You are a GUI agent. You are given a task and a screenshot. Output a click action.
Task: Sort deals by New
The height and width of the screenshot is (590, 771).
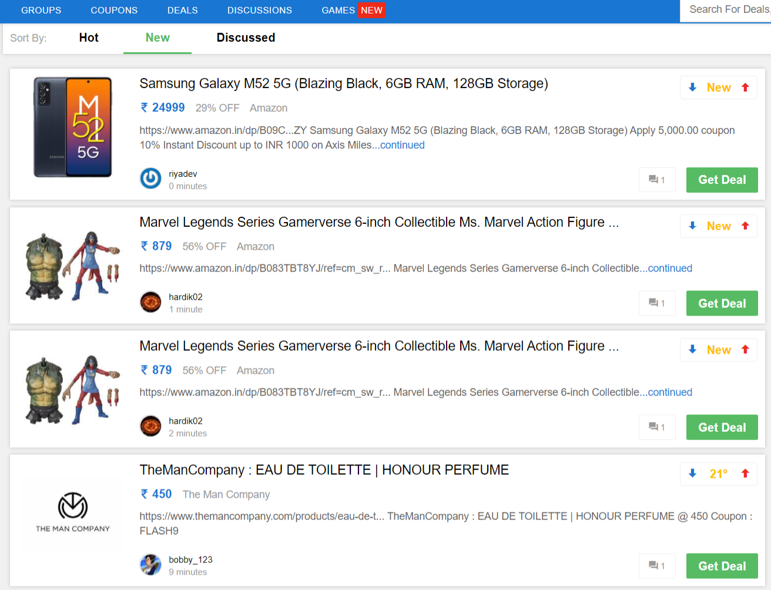pos(157,38)
